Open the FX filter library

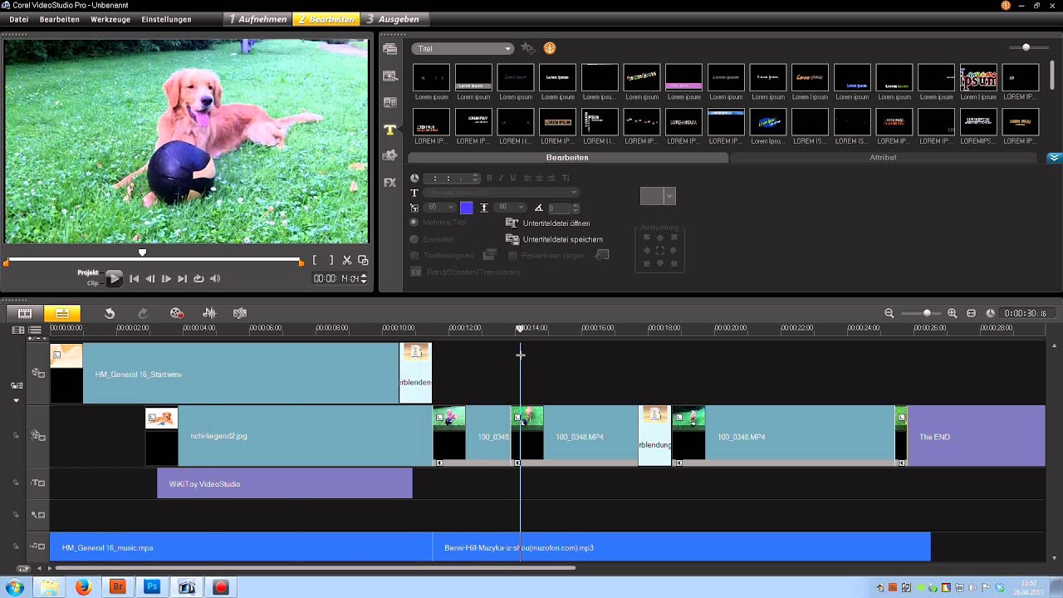pyautogui.click(x=389, y=183)
